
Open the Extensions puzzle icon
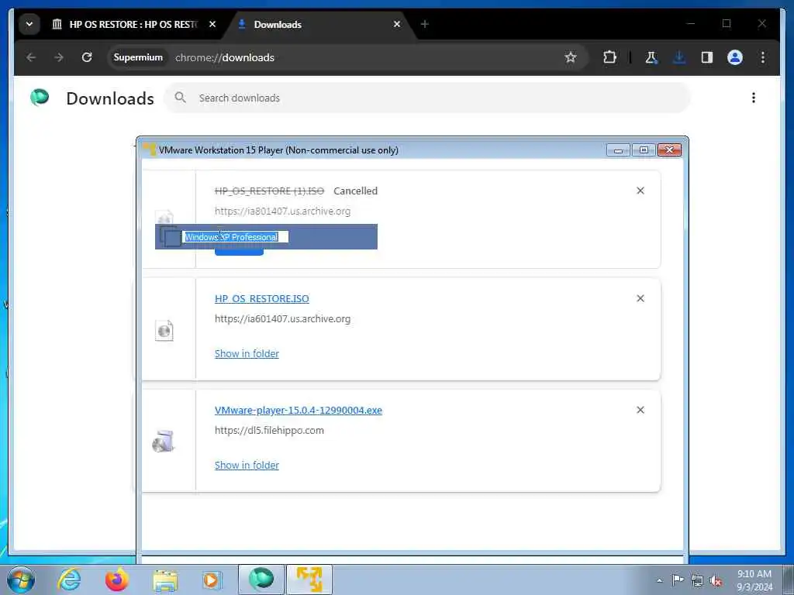[x=609, y=57]
